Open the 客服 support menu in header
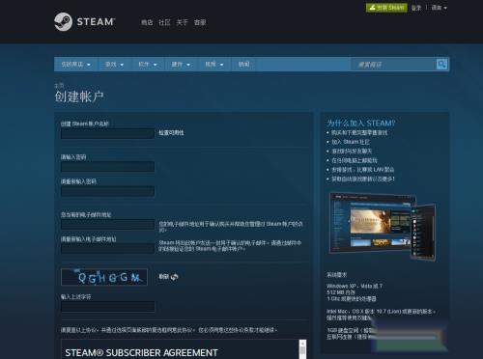The height and width of the screenshot is (359, 483). [x=200, y=22]
